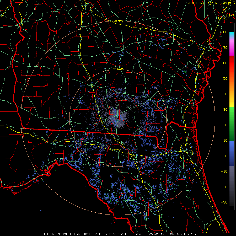
Task: Click the gray segment of the color bar
Action: (232, 186)
